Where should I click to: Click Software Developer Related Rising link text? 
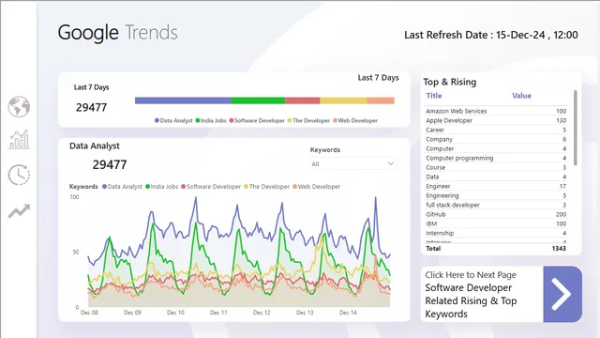click(471, 300)
